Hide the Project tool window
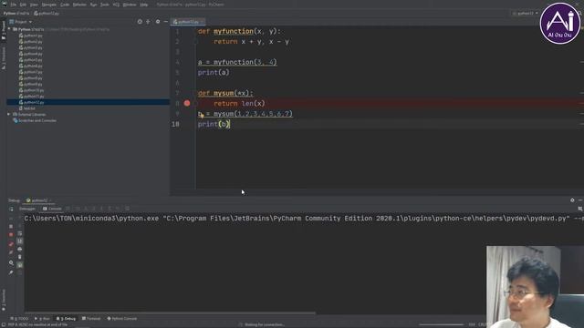584x328 pixels. click(166, 22)
